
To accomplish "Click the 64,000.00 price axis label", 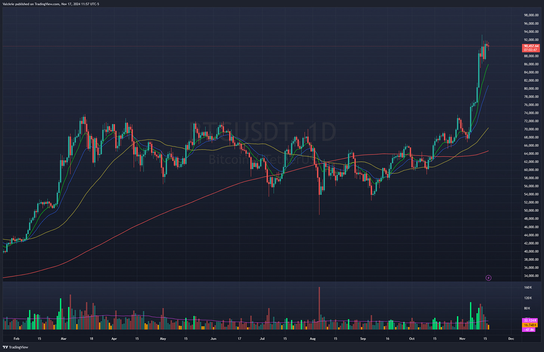I will 531,154.
